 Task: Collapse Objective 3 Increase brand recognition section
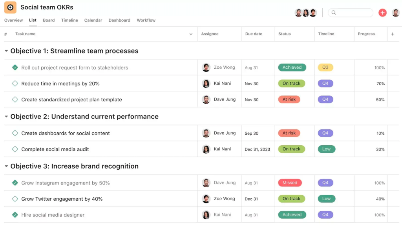click(x=6, y=166)
